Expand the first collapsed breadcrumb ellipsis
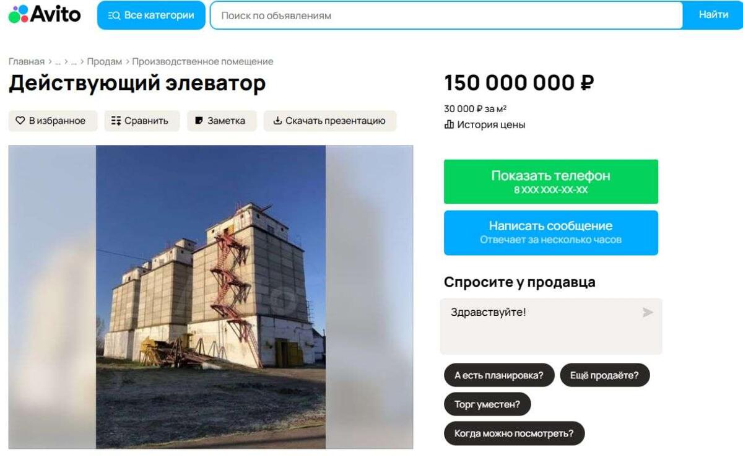Viewport: 743px width, 465px height. pyautogui.click(x=58, y=62)
